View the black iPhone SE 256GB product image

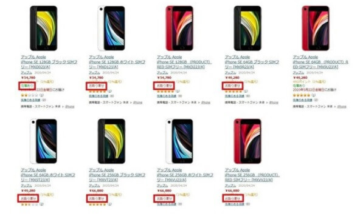click(x=111, y=141)
